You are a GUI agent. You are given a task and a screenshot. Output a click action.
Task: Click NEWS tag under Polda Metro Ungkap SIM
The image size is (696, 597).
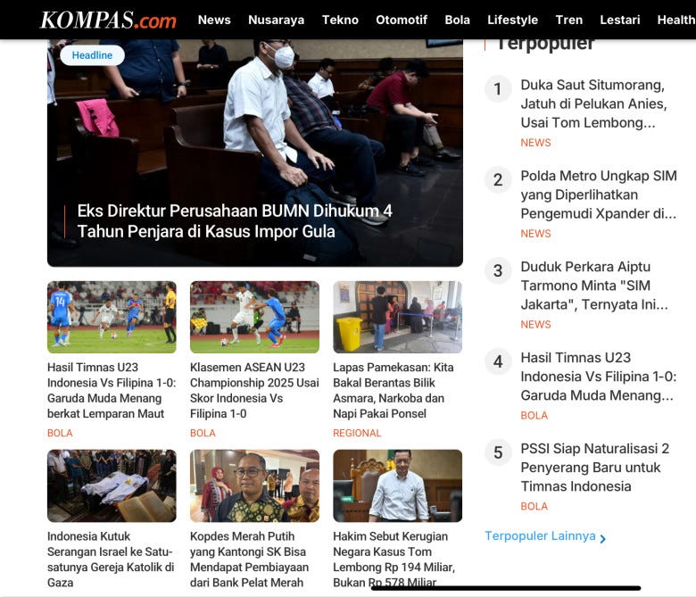click(x=535, y=234)
